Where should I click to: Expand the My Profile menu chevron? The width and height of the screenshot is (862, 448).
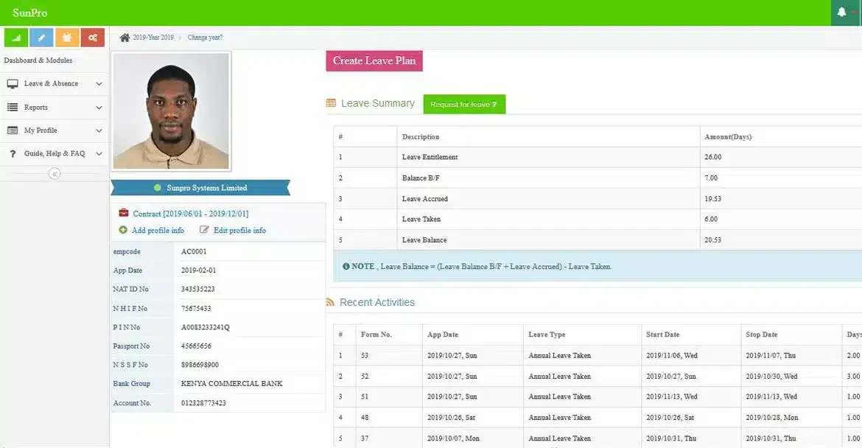tap(99, 130)
